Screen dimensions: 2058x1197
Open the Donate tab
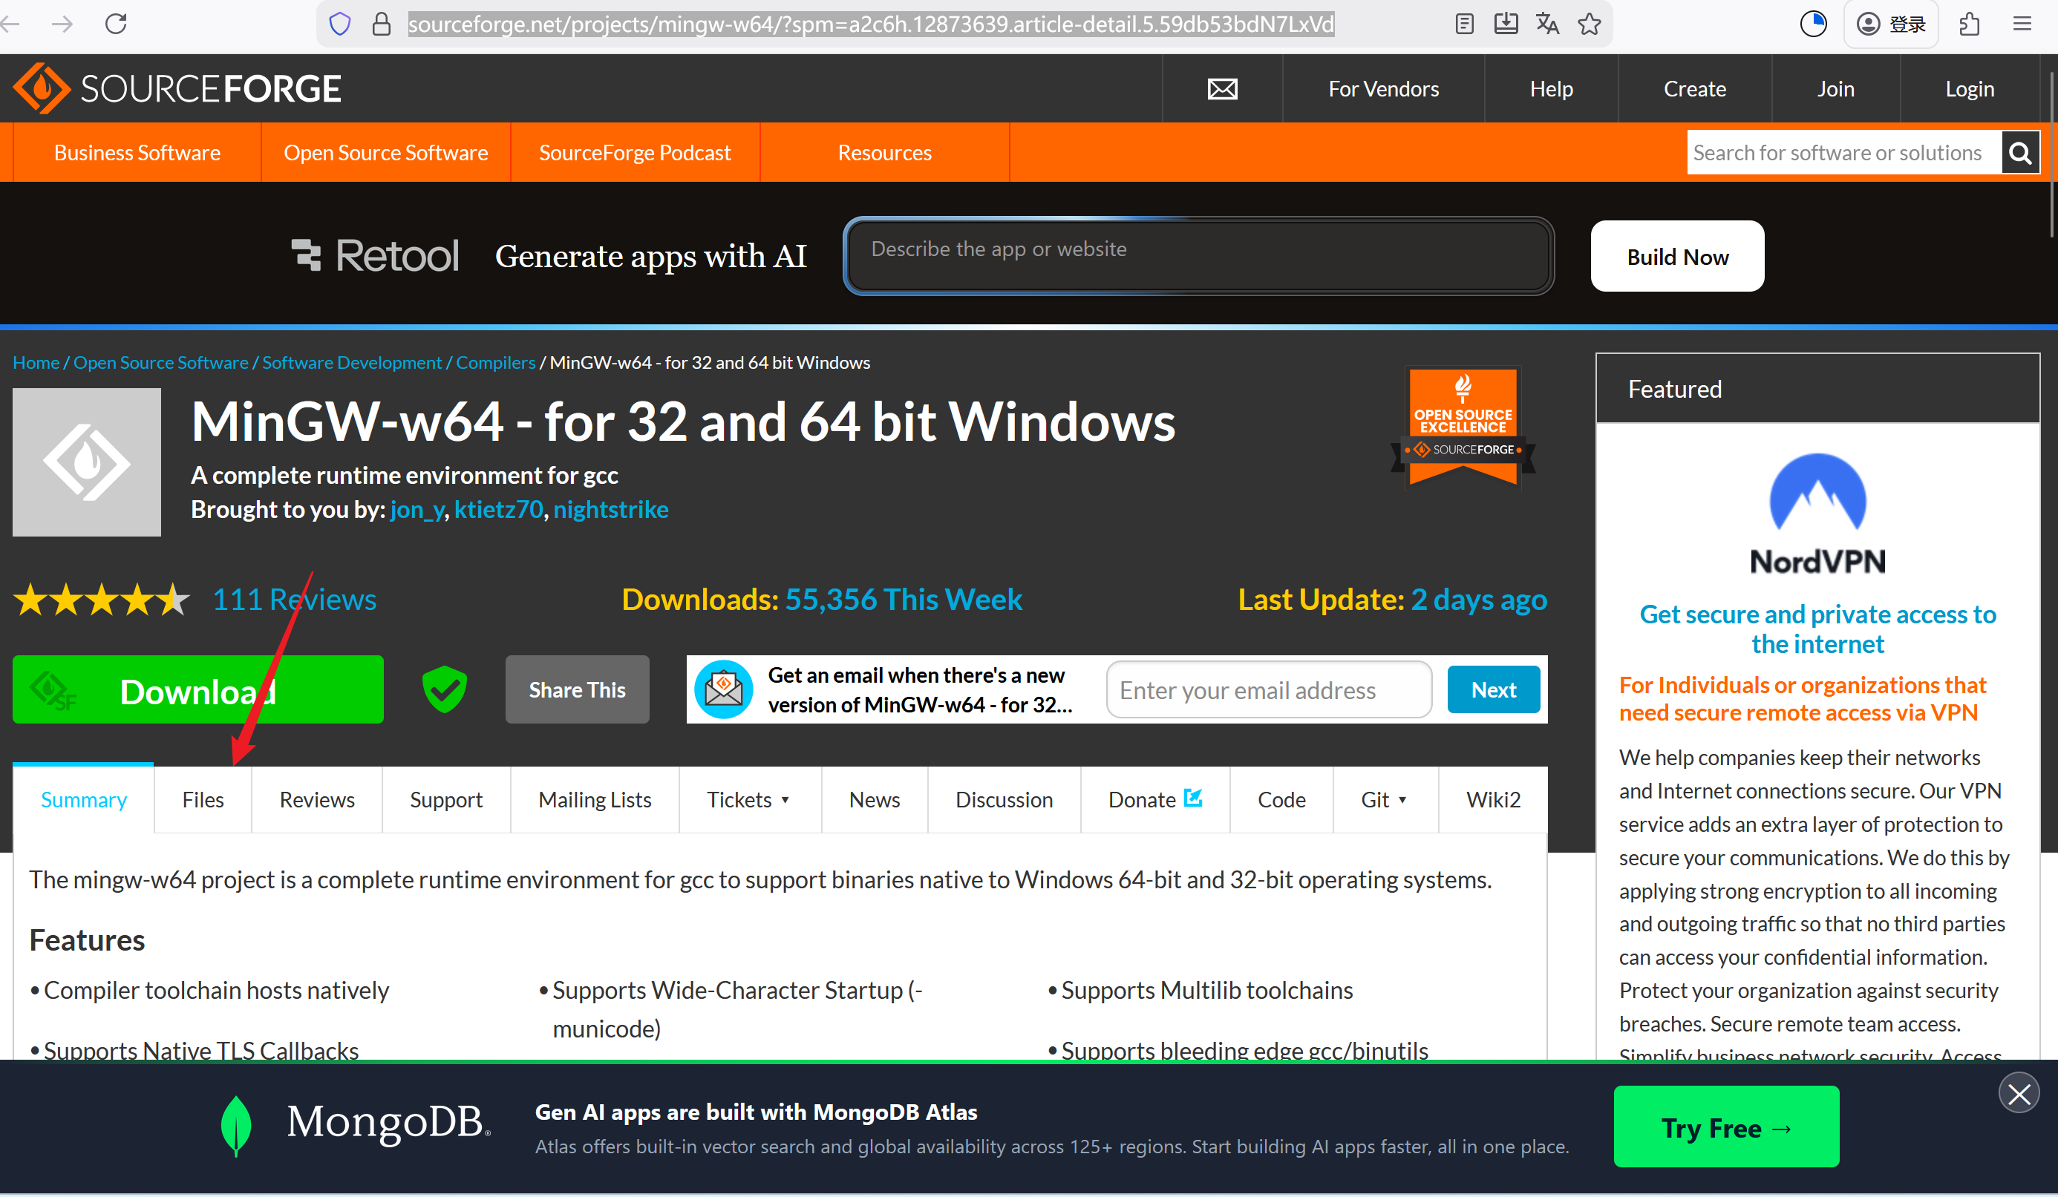[1154, 800]
